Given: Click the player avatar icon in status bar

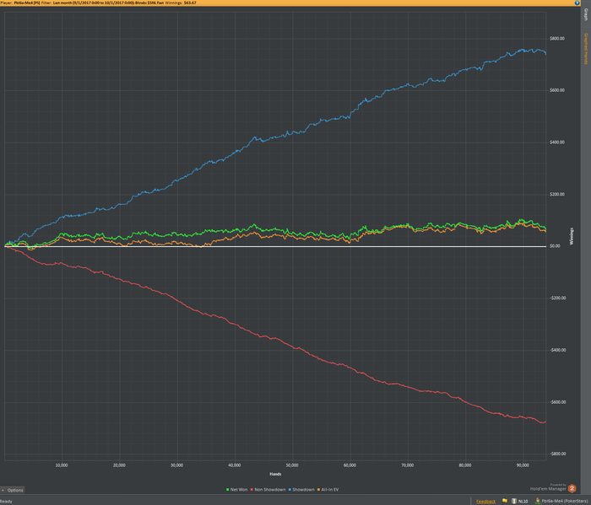Looking at the screenshot, I should click(x=538, y=501).
